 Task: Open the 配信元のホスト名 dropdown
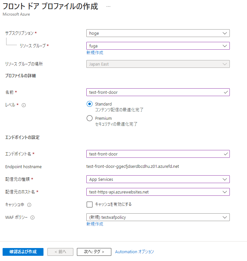tap(158, 192)
